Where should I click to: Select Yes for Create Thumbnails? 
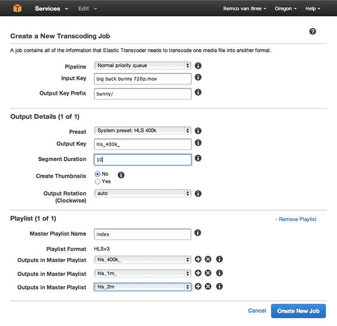click(x=98, y=182)
